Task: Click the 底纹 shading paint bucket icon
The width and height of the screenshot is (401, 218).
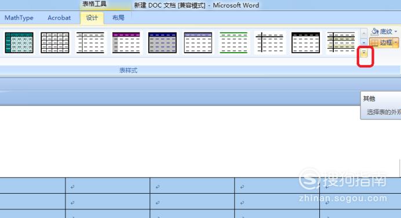Action: [375, 31]
